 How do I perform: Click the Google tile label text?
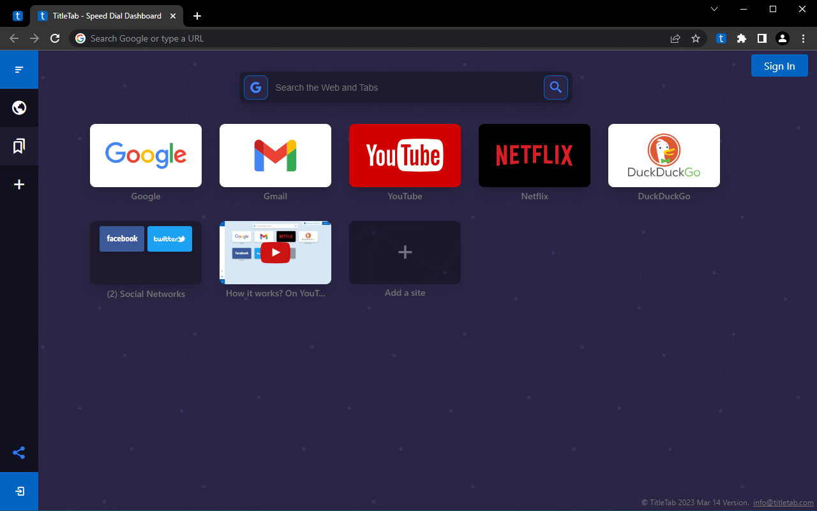coord(146,196)
